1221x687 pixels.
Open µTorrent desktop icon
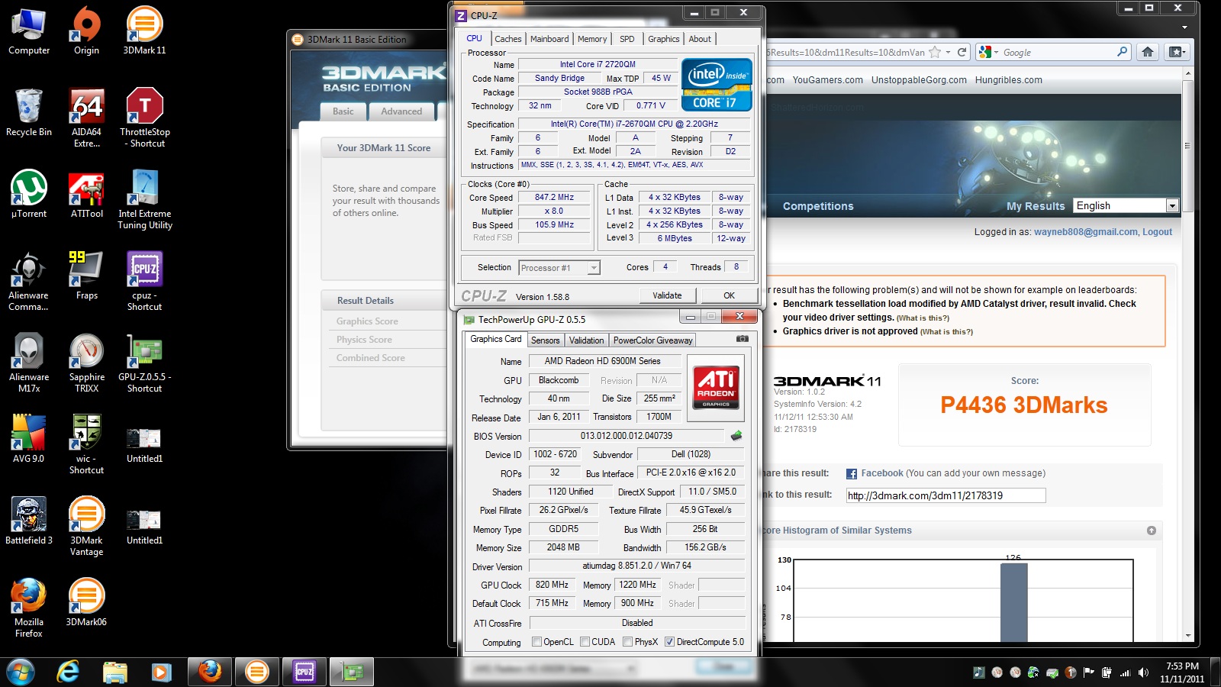point(29,194)
